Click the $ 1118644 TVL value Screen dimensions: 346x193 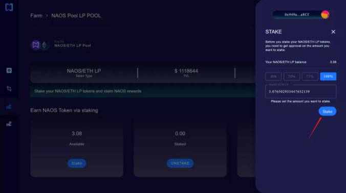coord(186,71)
